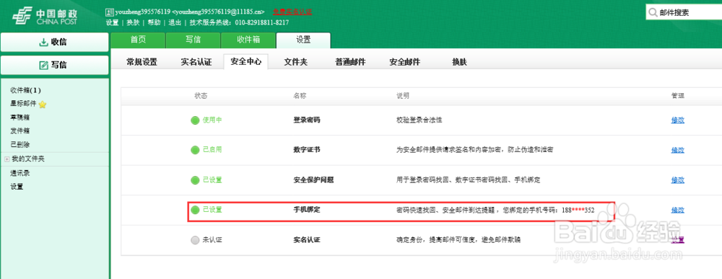Click the green status dot for 安全保护问题
The image size is (722, 279).
(x=195, y=180)
